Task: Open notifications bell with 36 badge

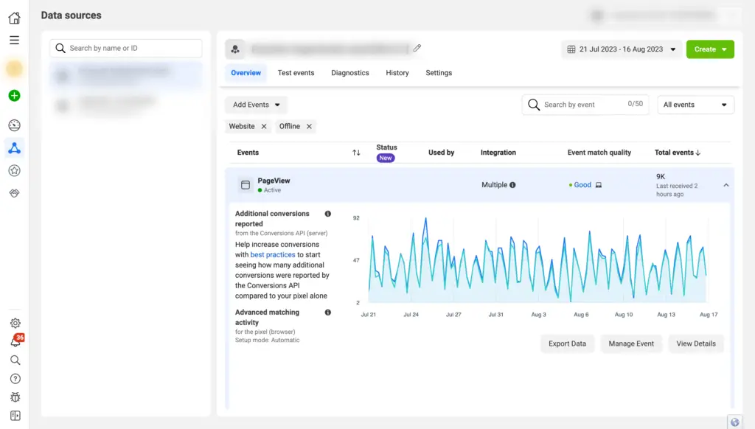Action: tap(16, 341)
